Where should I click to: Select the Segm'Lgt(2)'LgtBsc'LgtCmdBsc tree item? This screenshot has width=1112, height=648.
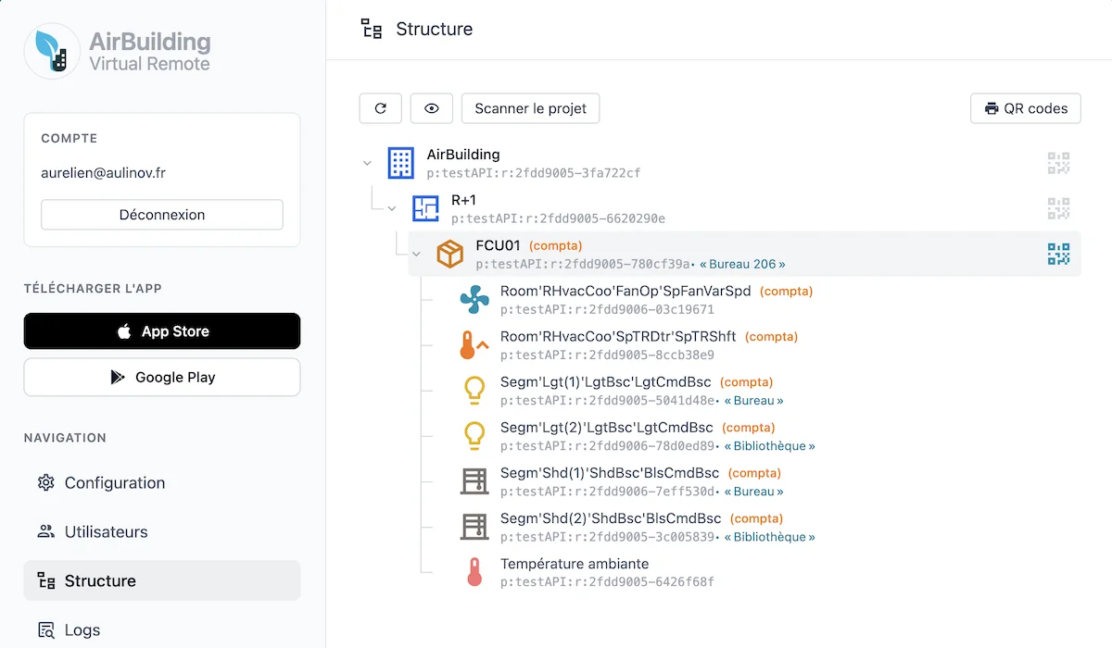(x=606, y=428)
